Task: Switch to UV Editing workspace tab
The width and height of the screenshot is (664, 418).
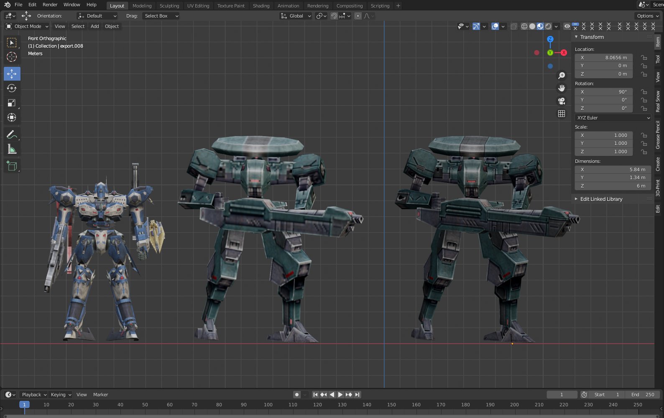Action: (198, 6)
